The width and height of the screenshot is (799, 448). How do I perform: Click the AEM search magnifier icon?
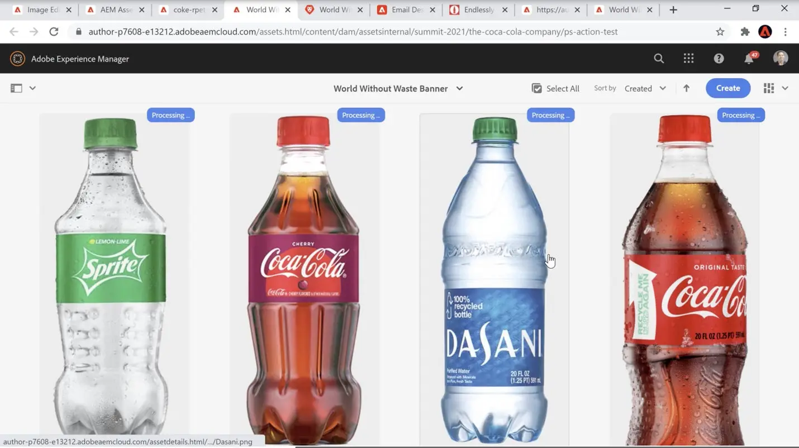[659, 59]
